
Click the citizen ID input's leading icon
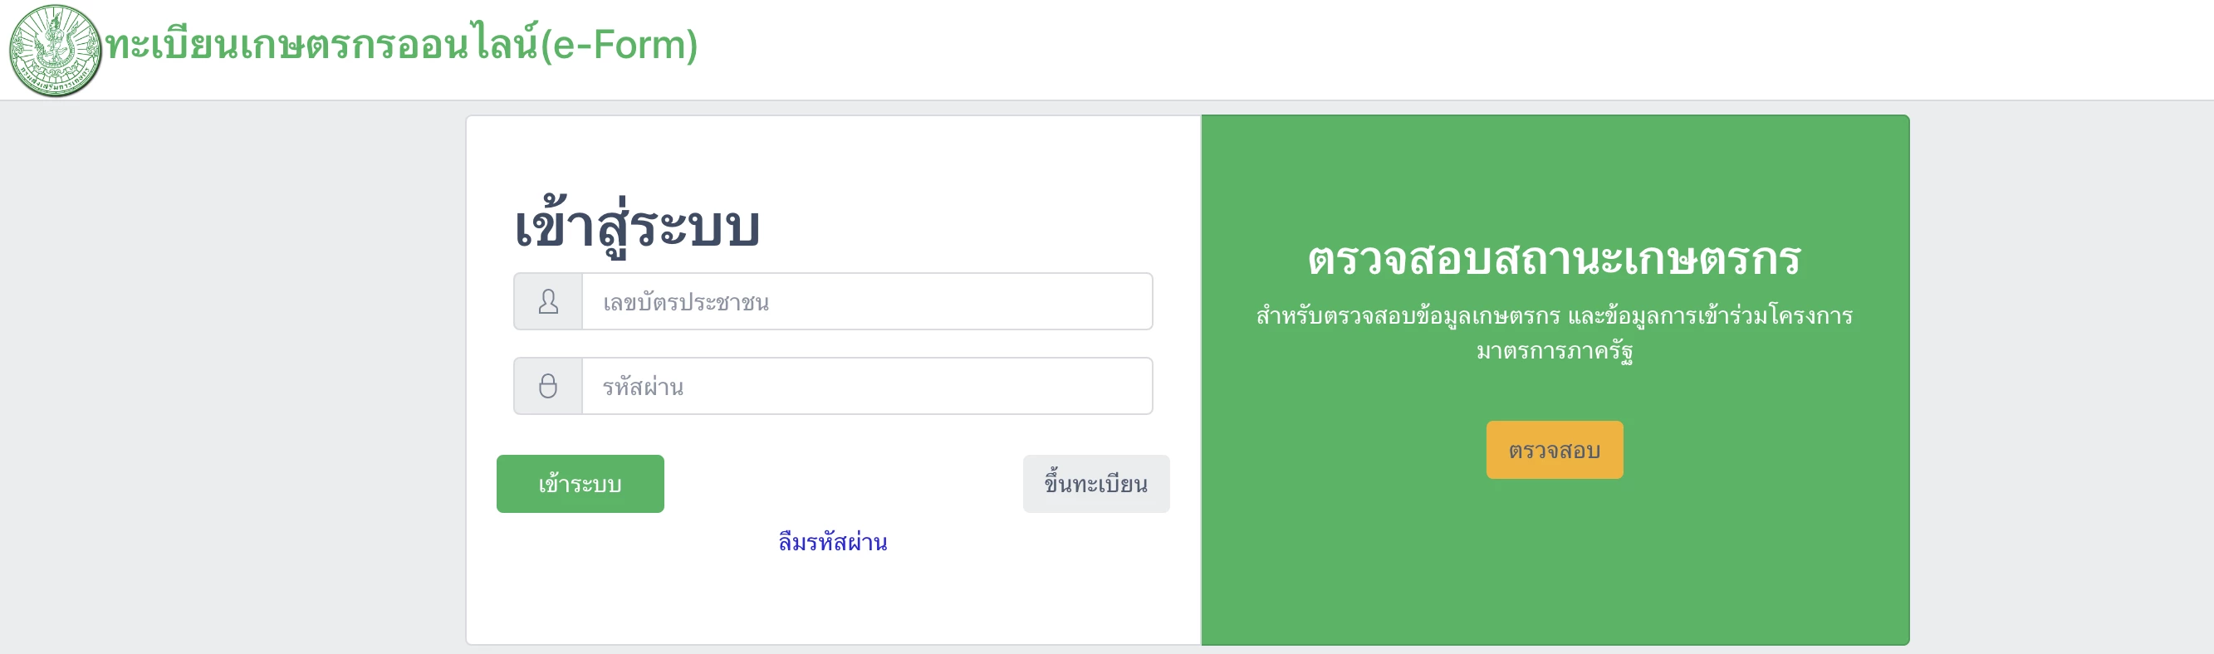[549, 300]
